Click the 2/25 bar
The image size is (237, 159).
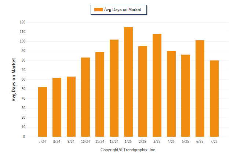(143, 92)
